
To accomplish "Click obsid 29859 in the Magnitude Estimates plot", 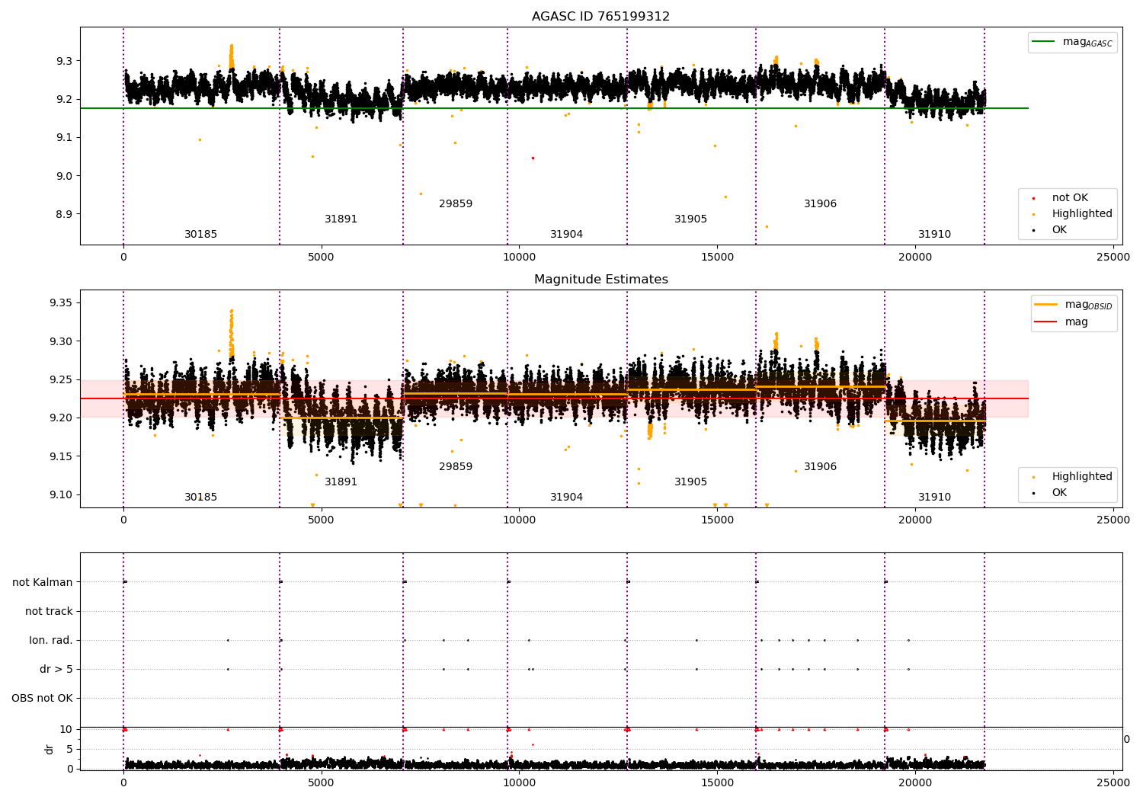I will click(x=456, y=467).
